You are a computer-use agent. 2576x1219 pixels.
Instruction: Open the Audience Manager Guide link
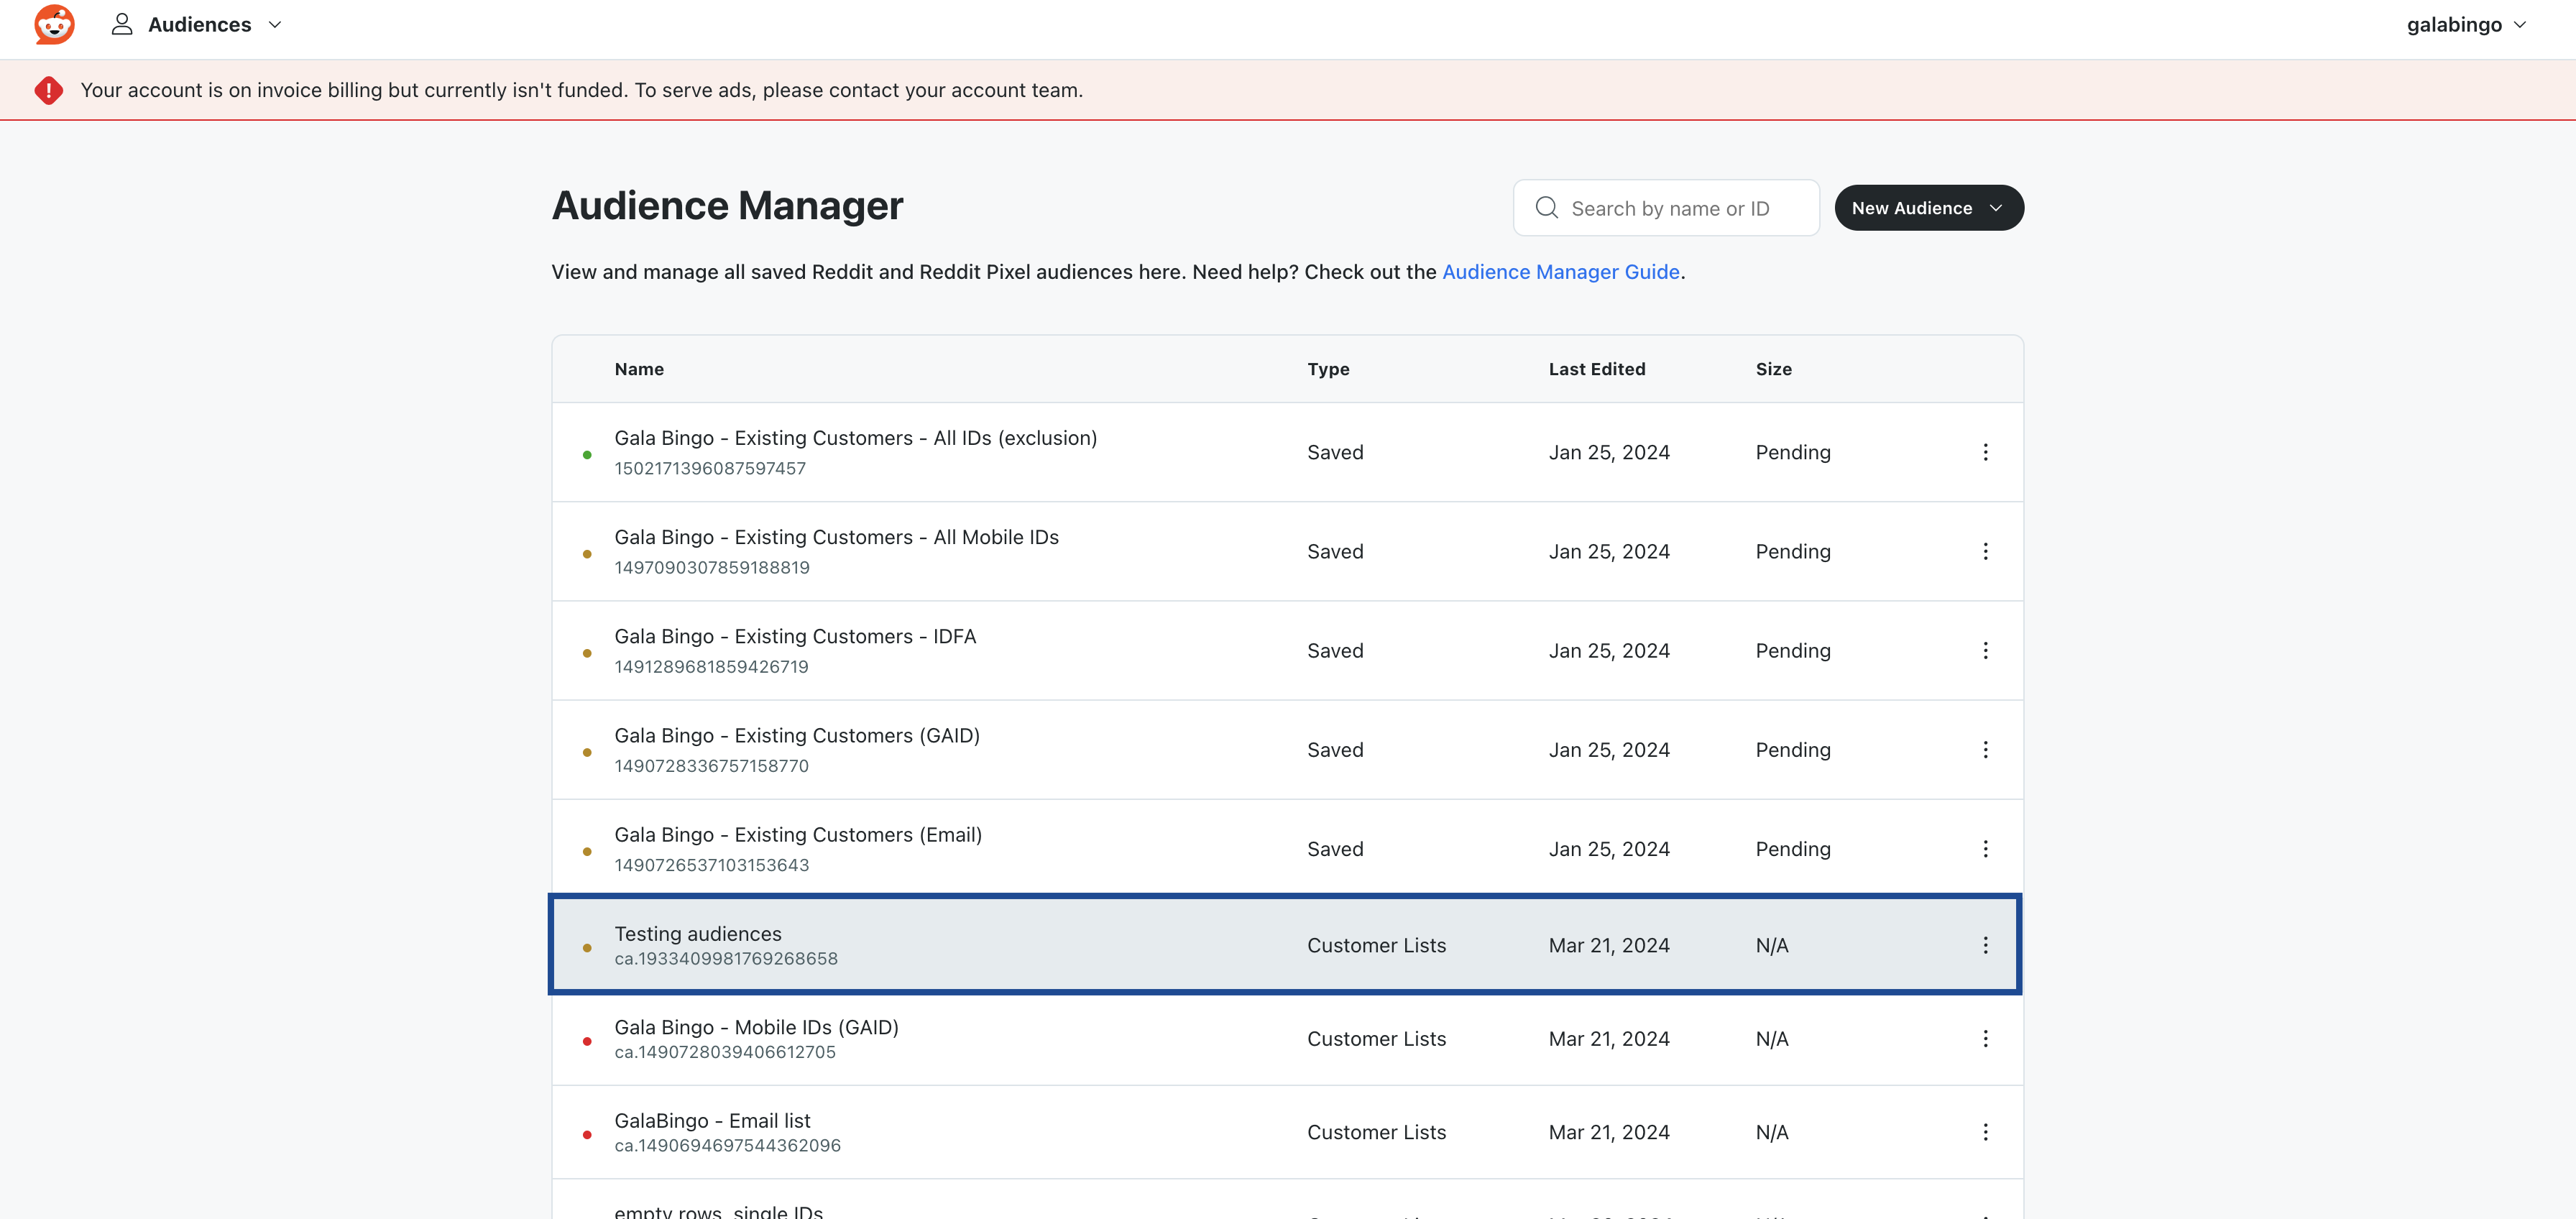click(1560, 272)
